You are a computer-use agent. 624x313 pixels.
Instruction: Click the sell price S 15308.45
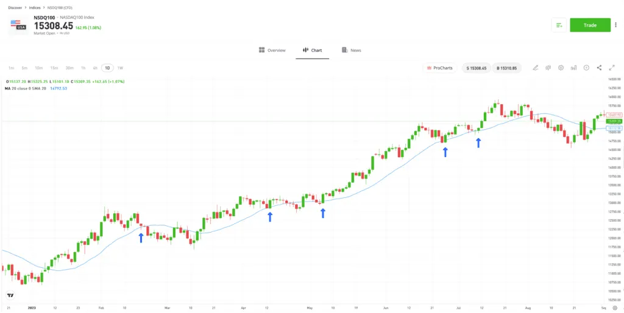(x=477, y=68)
